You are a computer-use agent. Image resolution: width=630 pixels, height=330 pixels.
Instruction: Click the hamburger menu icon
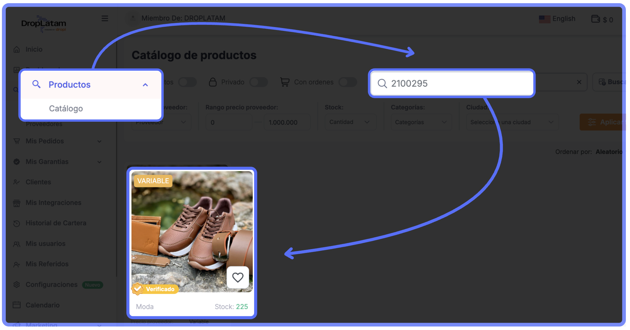(x=105, y=18)
